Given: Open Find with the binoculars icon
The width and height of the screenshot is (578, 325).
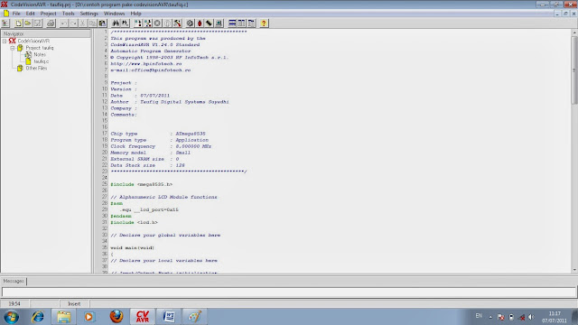Looking at the screenshot, I should [116, 23].
